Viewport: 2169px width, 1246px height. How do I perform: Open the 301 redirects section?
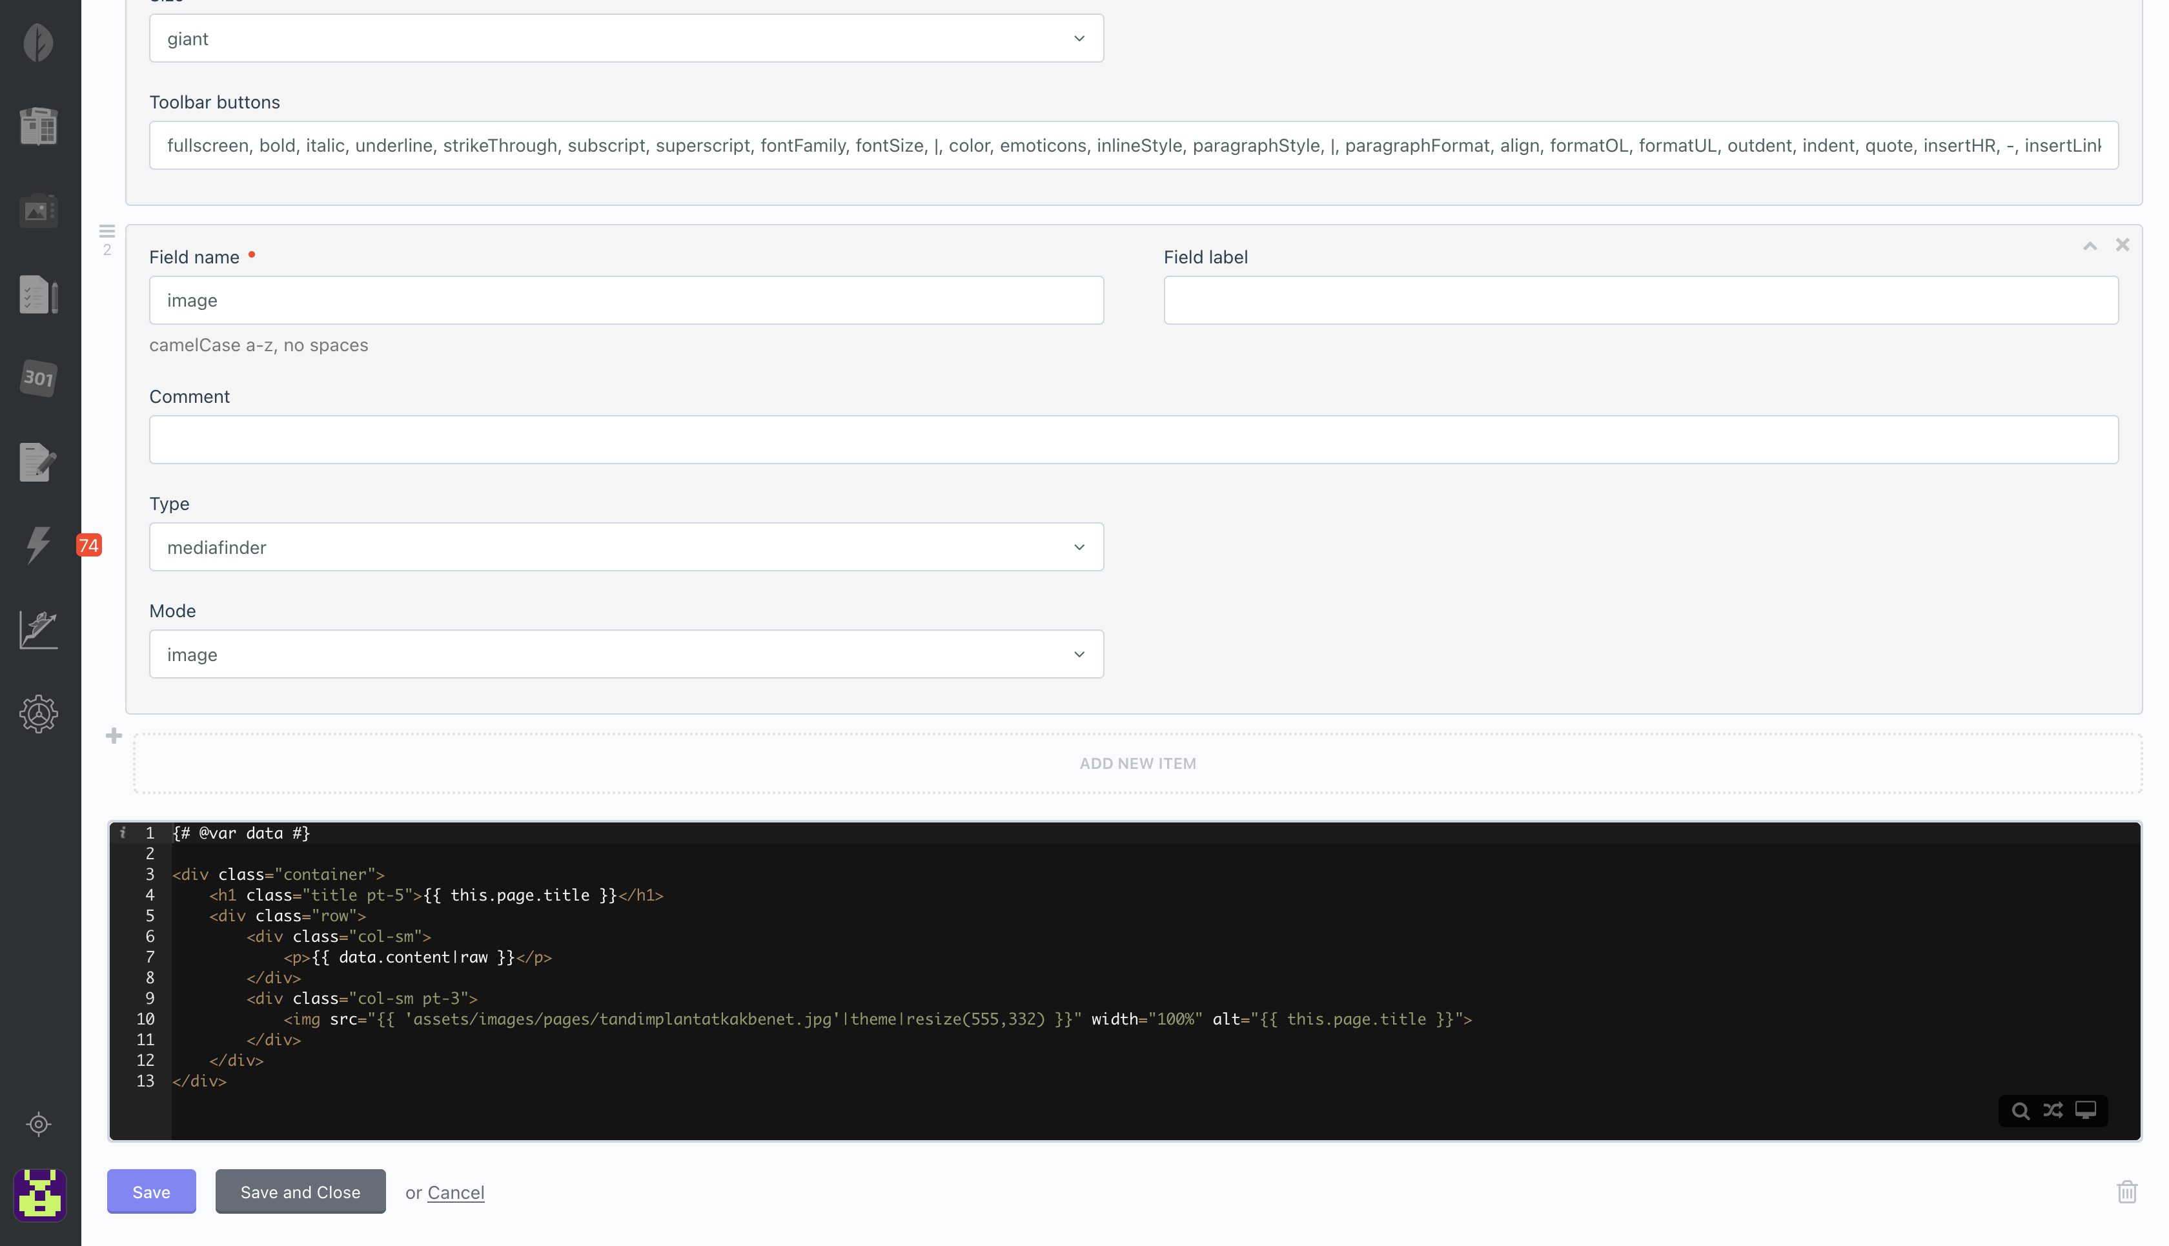tap(39, 378)
